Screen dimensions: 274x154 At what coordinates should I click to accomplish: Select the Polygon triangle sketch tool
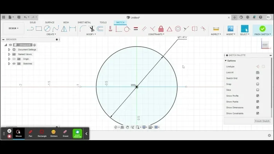[x=64, y=29]
